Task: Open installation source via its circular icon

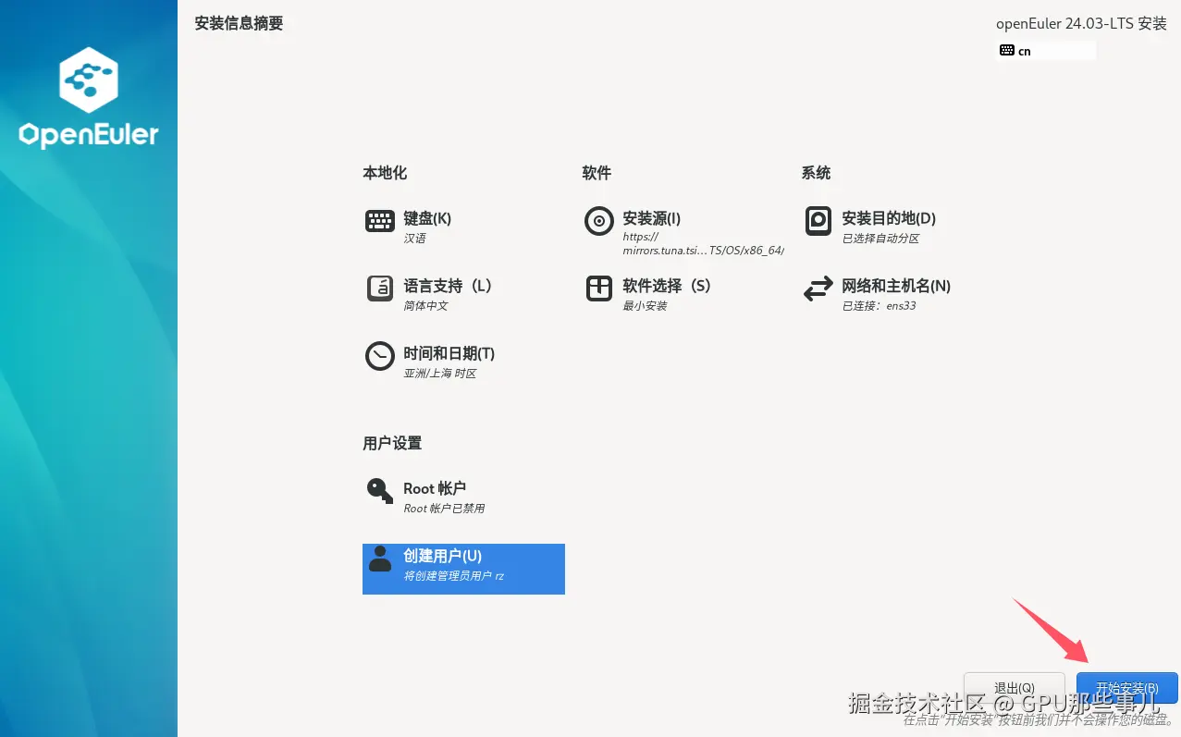Action: point(598,221)
